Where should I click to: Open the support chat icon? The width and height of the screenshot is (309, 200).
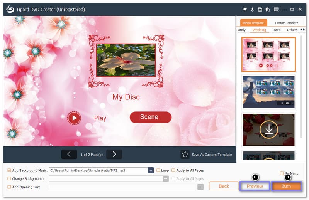(x=268, y=9)
